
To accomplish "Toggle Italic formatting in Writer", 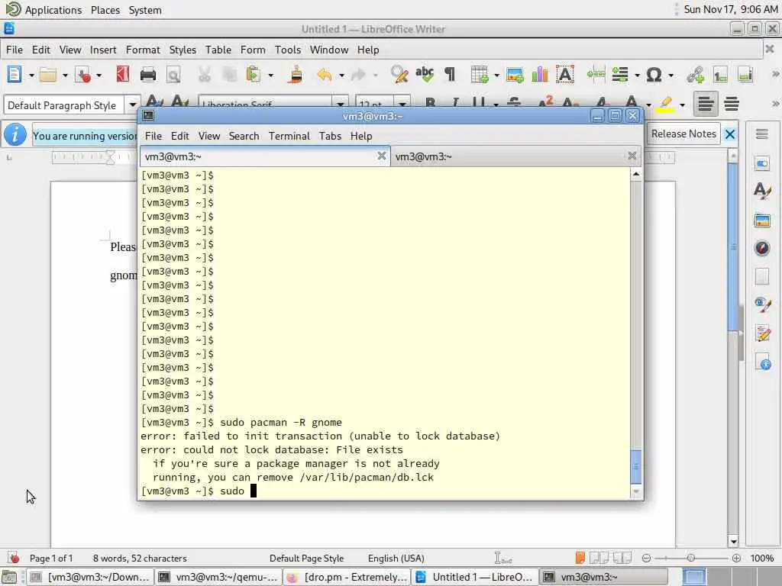I will pos(455,104).
